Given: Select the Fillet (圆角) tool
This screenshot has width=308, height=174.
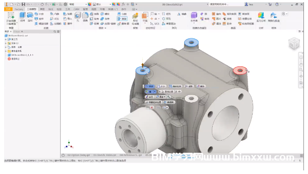Looking at the screenshot, I should (x=85, y=17).
